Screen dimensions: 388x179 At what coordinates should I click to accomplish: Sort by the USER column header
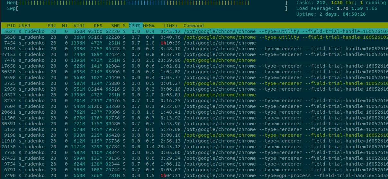click(x=24, y=26)
